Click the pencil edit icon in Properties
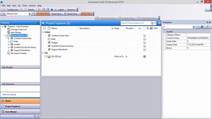The width and height of the screenshot is (212, 119). click(x=207, y=27)
